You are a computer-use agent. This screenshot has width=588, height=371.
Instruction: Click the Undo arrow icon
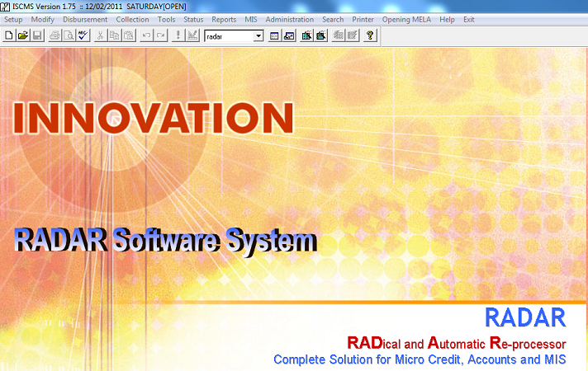pos(146,35)
